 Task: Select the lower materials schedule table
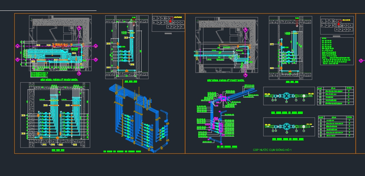(x=336, y=126)
